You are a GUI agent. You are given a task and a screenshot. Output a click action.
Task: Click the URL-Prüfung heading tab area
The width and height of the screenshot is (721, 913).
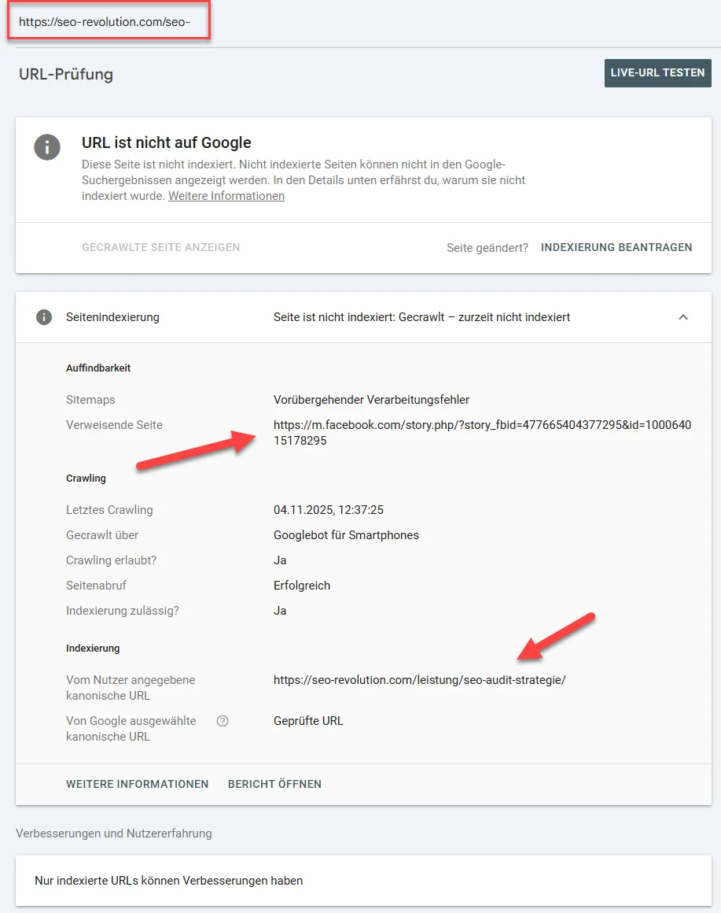(x=65, y=74)
